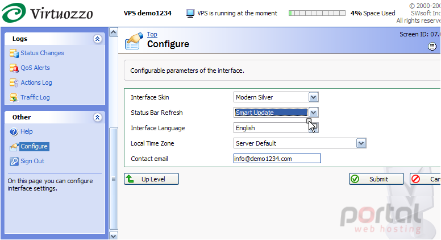Click the QoS Alerts icon
This screenshot has height=240, width=441.
pos(14,68)
